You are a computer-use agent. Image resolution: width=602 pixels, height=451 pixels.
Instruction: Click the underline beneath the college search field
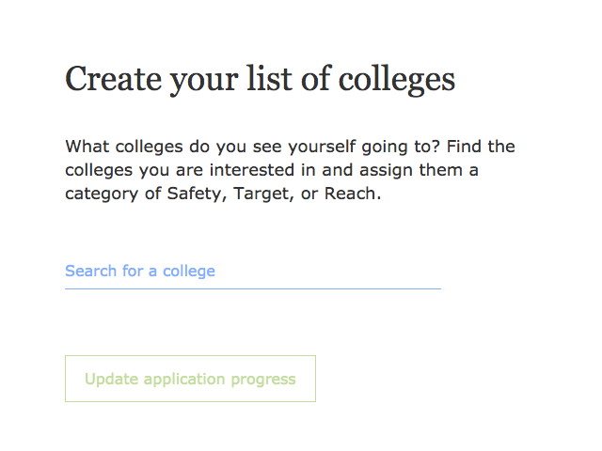[x=252, y=288]
